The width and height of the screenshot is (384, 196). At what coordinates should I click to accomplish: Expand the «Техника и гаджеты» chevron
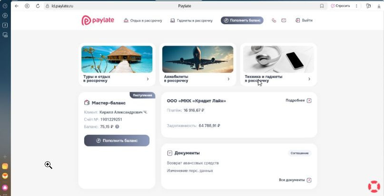pos(309,79)
